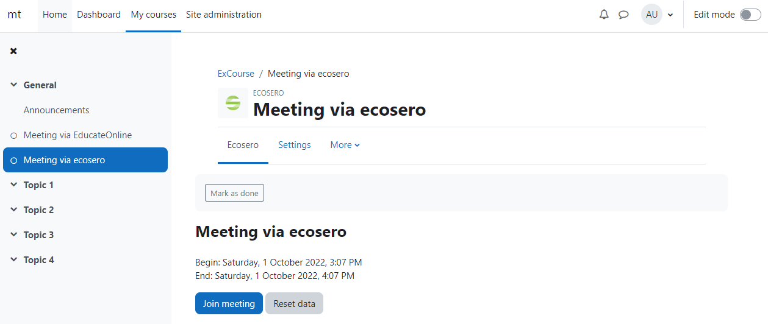Toggle Edit mode switch on

coord(750,15)
